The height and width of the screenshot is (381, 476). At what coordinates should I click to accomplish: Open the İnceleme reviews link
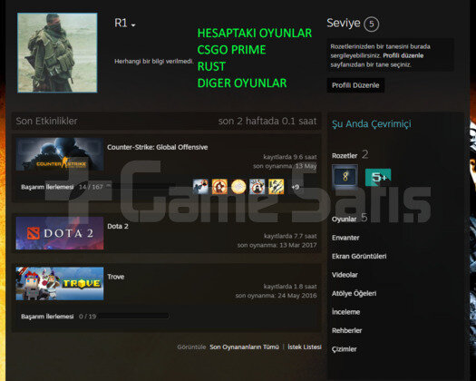(345, 312)
